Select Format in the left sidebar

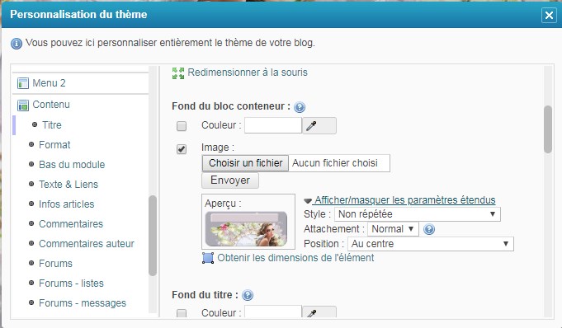(x=54, y=145)
